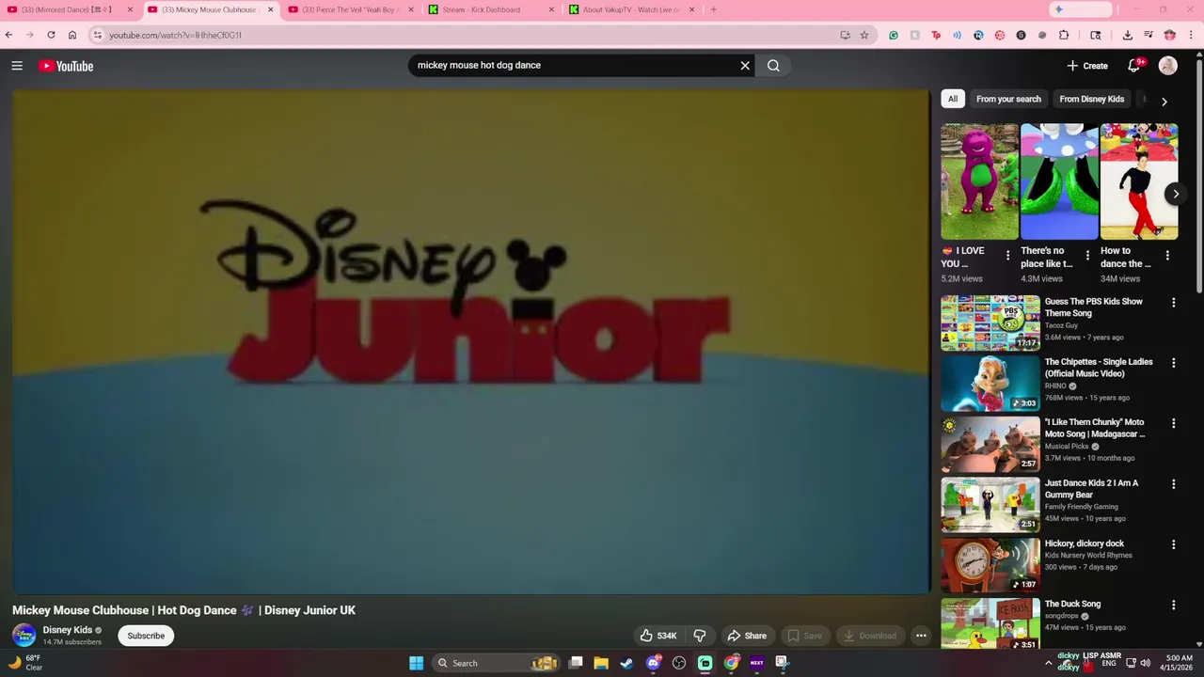This screenshot has width=1204, height=677.
Task: Click the address bar URL
Action: (x=175, y=35)
